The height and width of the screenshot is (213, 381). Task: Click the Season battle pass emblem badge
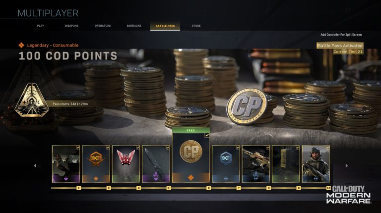click(x=32, y=100)
